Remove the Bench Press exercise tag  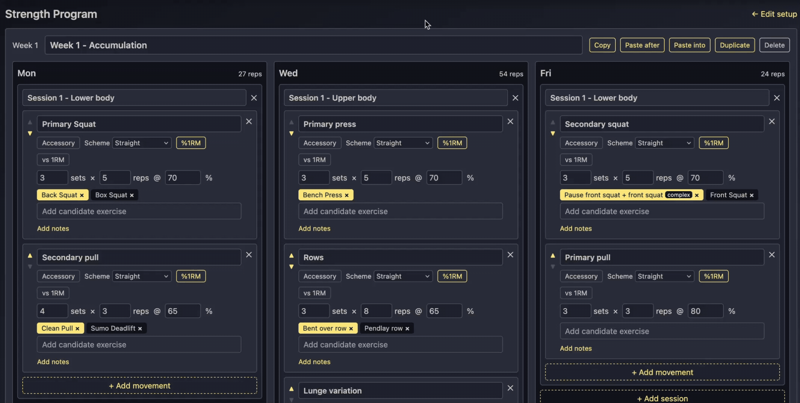click(x=347, y=195)
